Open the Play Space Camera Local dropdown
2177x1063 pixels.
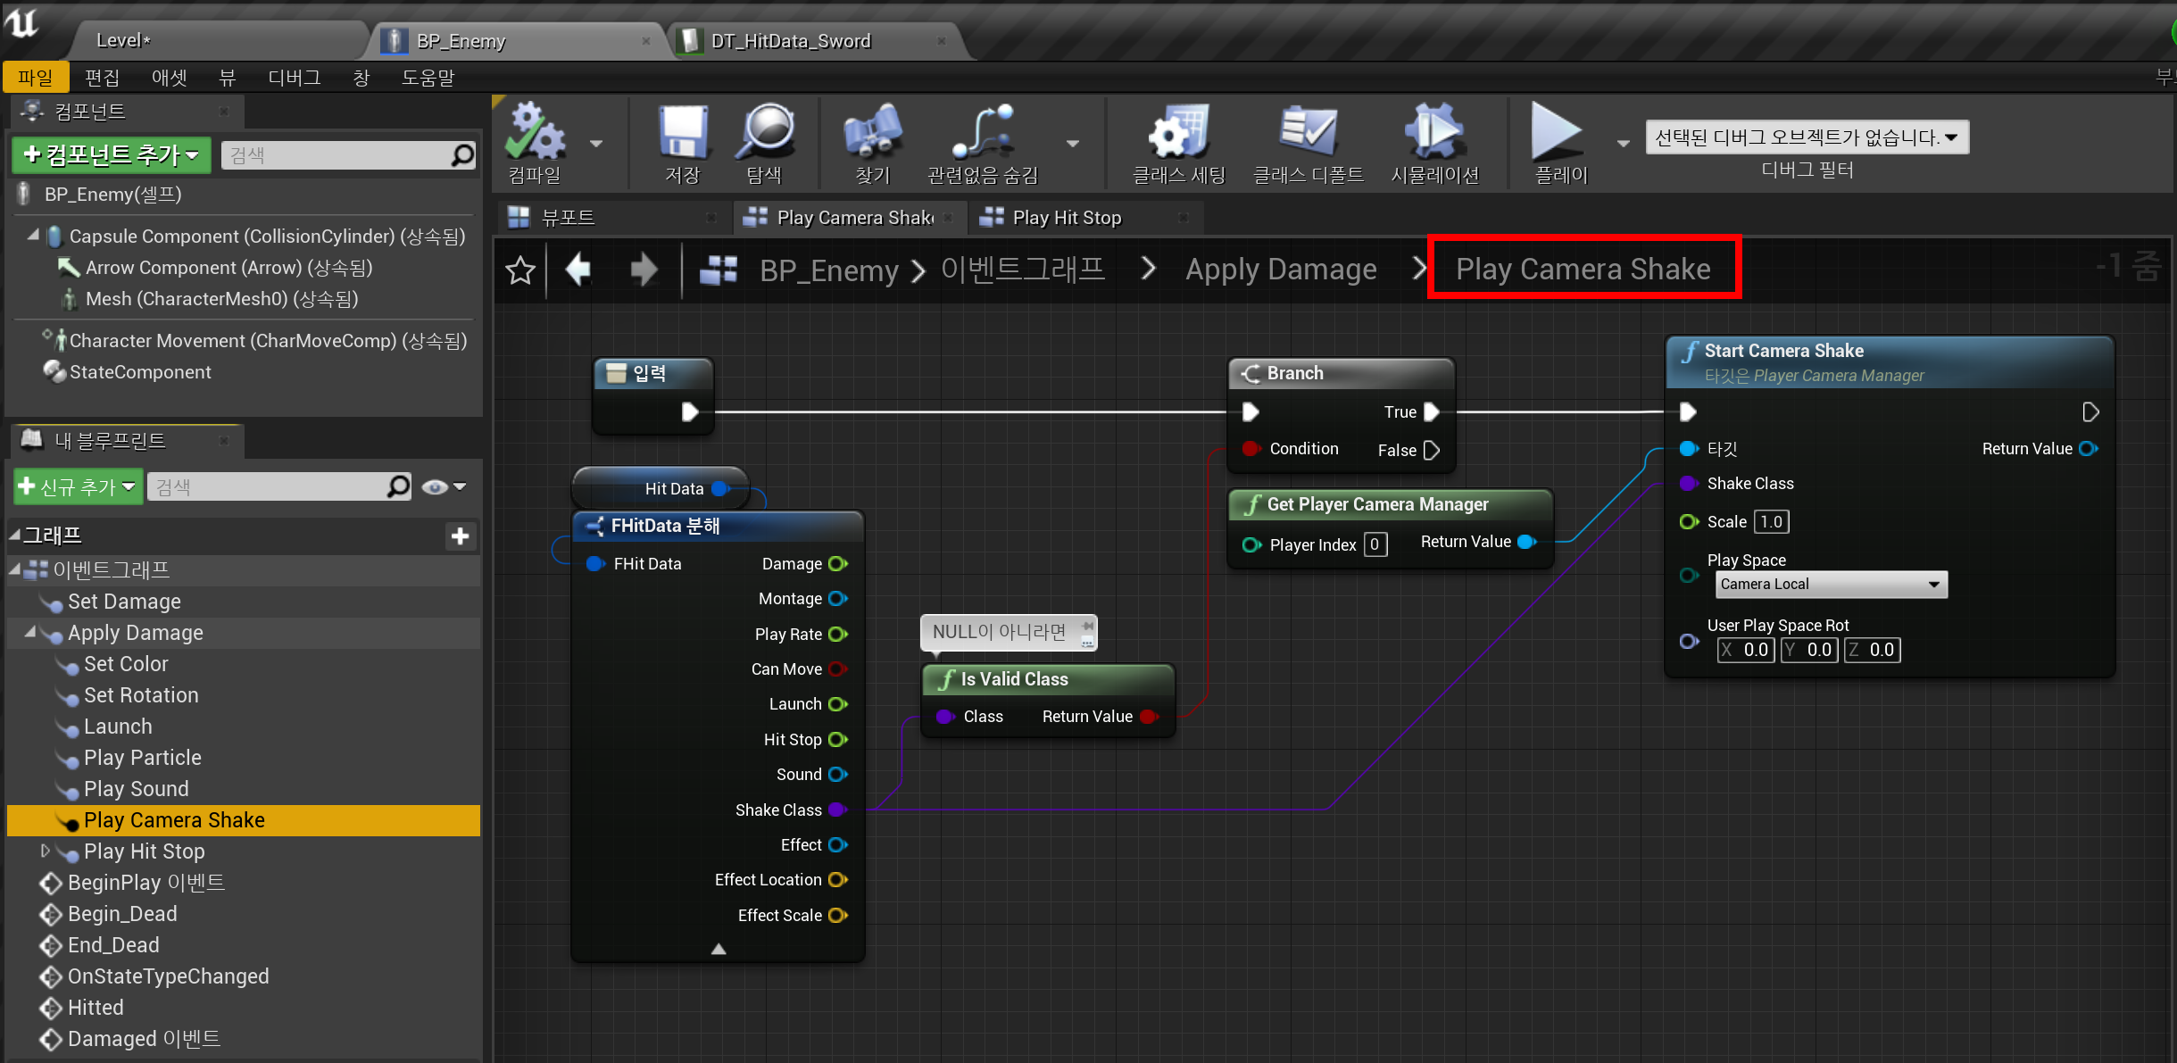click(x=1831, y=584)
